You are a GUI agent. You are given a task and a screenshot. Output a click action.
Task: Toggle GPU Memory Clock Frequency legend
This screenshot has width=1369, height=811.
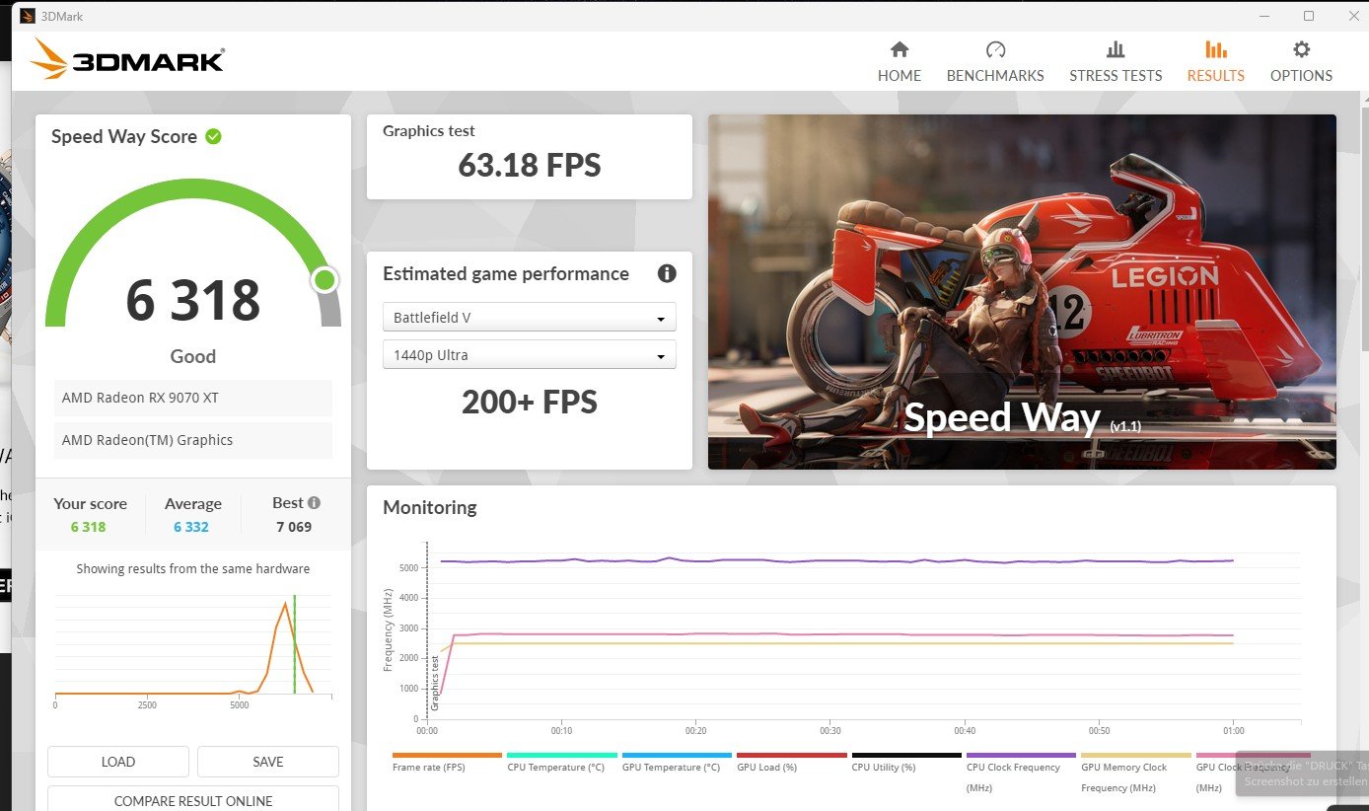click(1135, 774)
